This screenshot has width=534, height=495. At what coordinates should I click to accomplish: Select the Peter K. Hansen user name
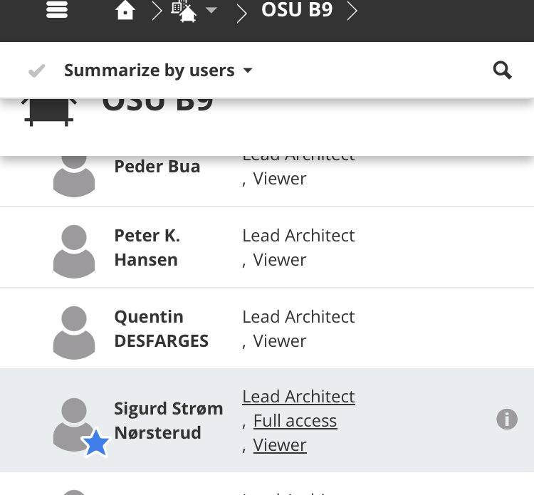(x=147, y=247)
